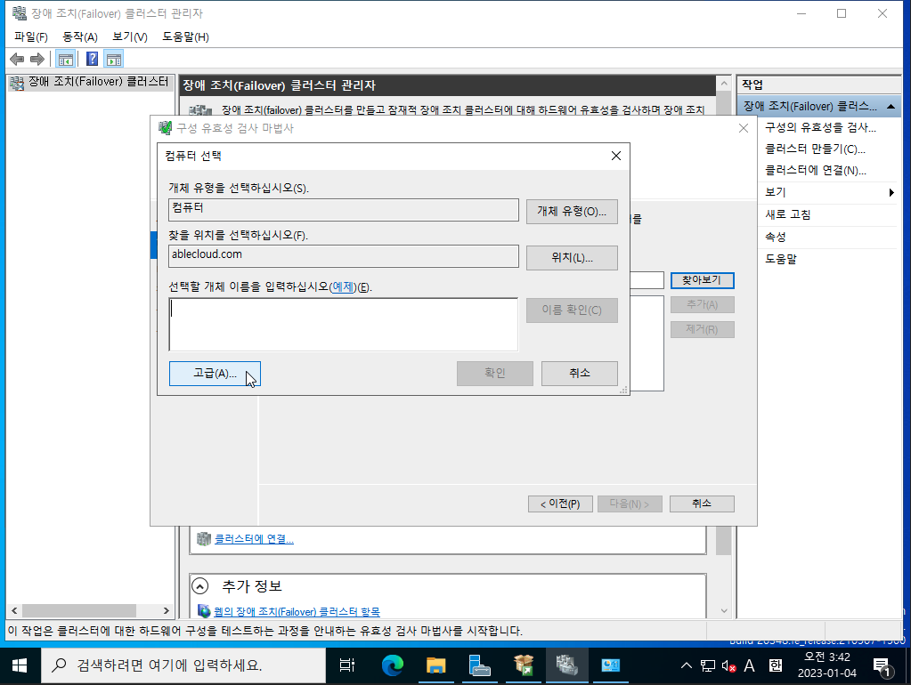The image size is (911, 685).
Task: Toggle the show/hide action pane icon
Action: pyautogui.click(x=114, y=60)
